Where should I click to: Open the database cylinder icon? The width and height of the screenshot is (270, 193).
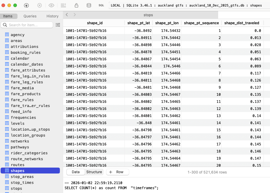tap(89, 5)
